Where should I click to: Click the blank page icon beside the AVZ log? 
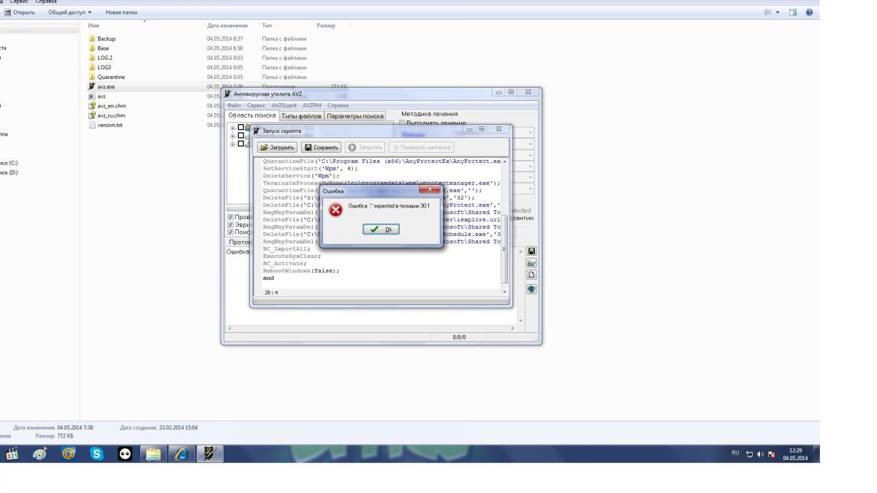coord(531,275)
